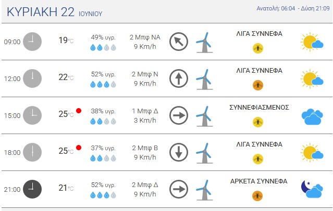Click the ΑΡΚΕΤΑ ΣΥΝΝΕΦΑ label
Screen dimensions: 333x211
pyautogui.click(x=258, y=181)
